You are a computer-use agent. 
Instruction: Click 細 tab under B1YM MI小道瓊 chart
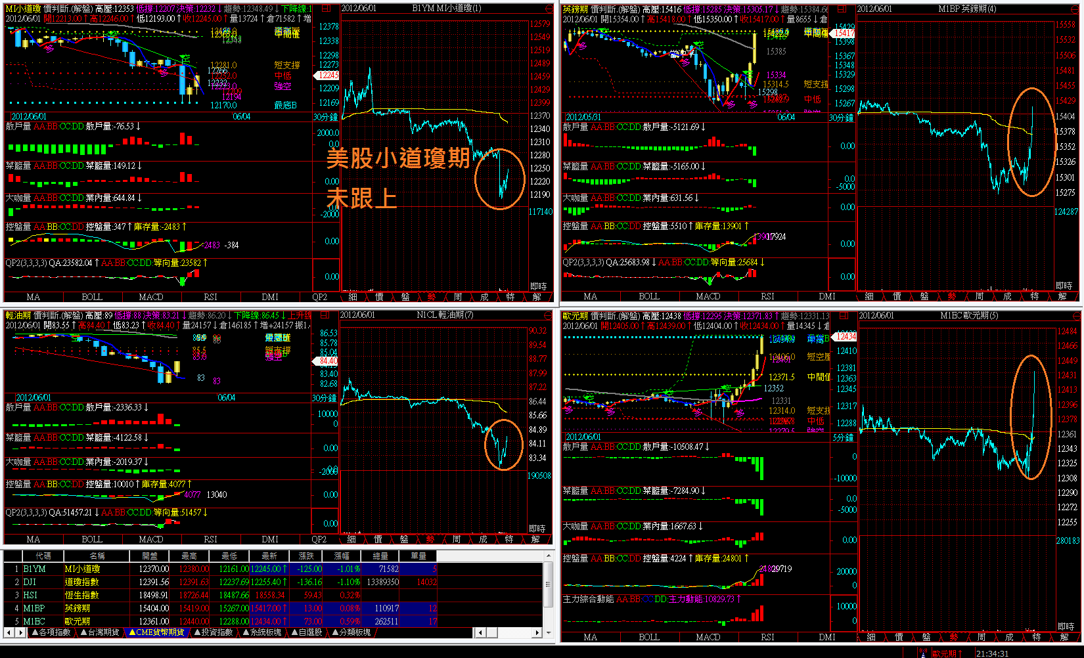coord(353,297)
